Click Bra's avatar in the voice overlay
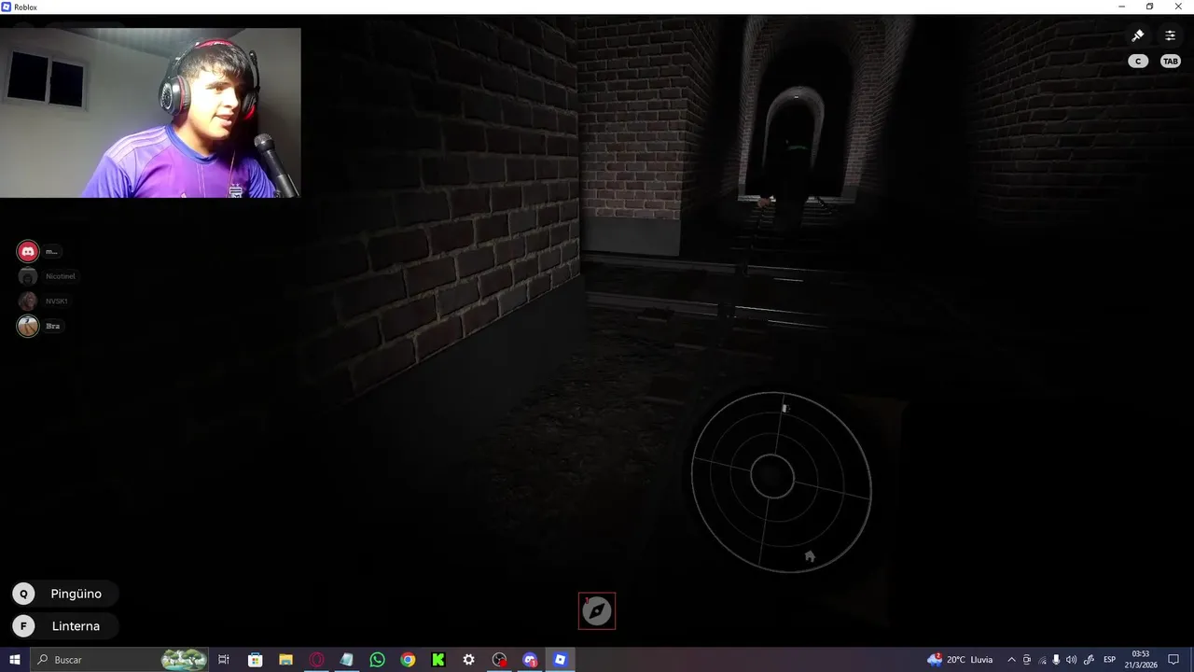Screen dimensions: 1194x672 (28, 326)
